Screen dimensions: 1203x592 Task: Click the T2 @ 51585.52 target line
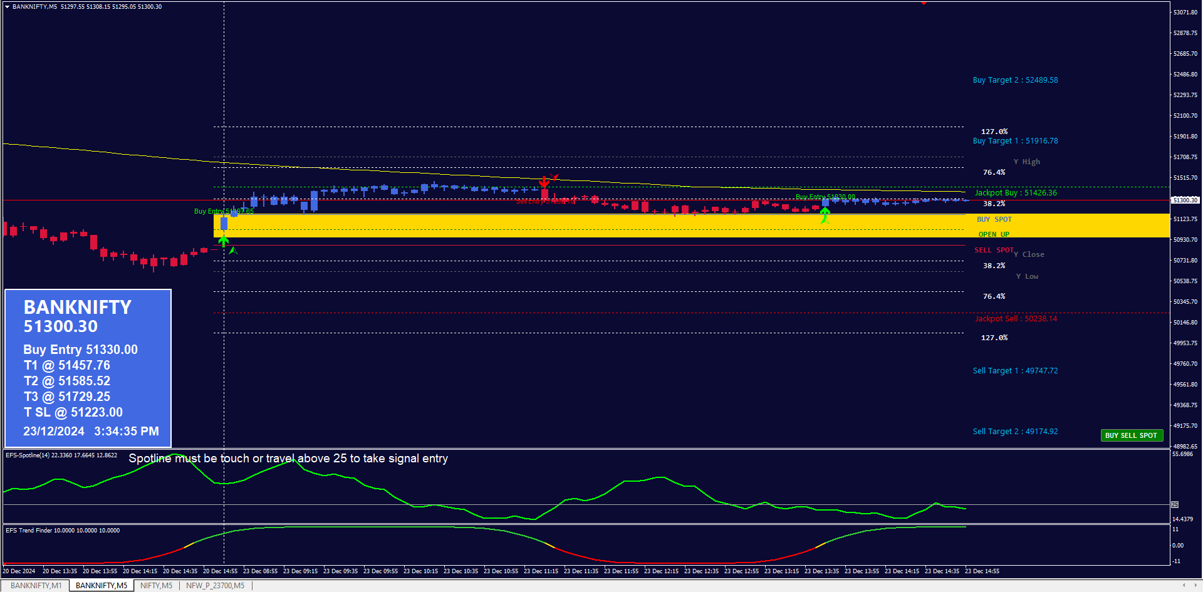click(x=67, y=381)
